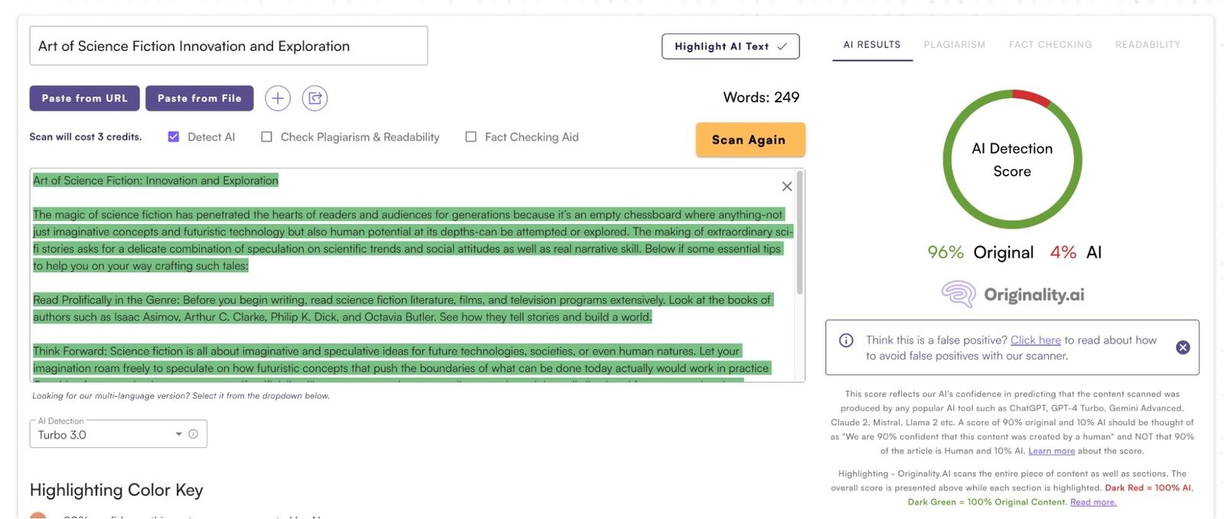Close the text box with X icon

pos(786,187)
